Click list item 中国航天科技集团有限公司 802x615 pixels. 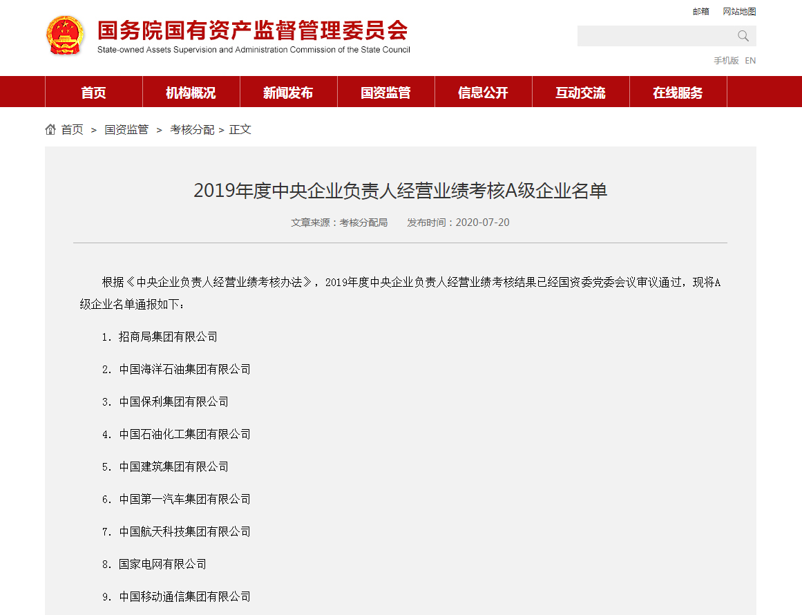pyautogui.click(x=184, y=531)
